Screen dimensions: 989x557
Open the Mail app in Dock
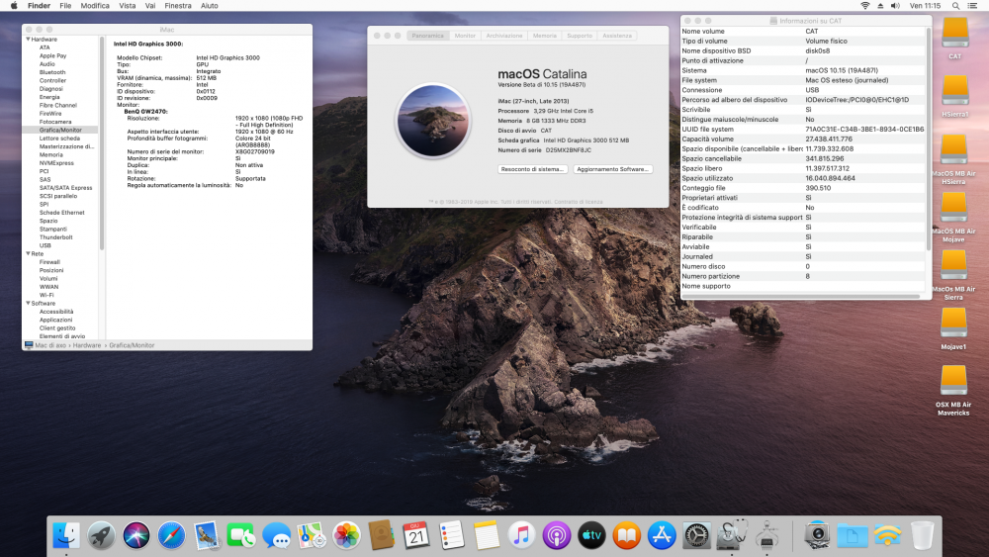[207, 535]
